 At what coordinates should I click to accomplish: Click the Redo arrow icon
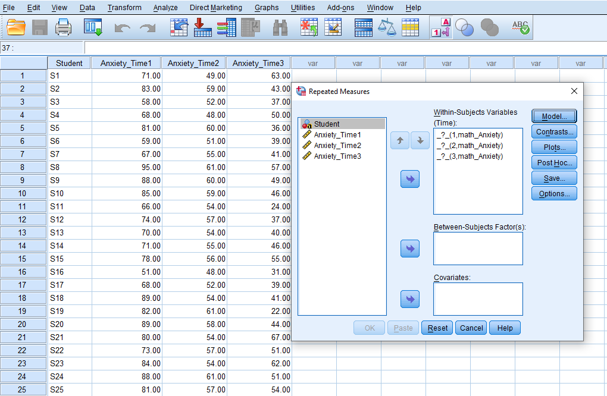148,28
